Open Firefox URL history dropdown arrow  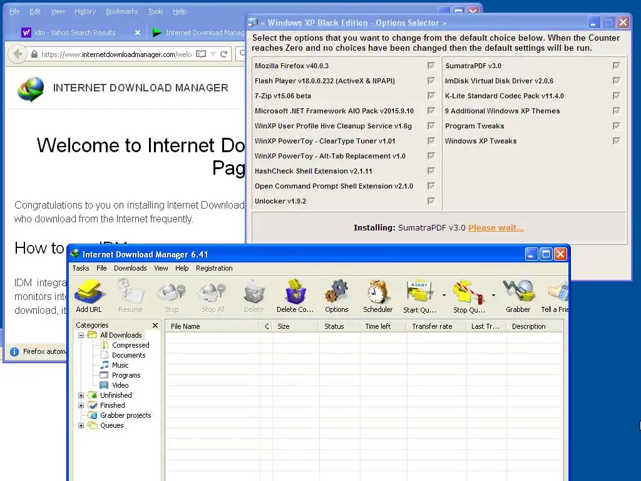click(x=213, y=54)
